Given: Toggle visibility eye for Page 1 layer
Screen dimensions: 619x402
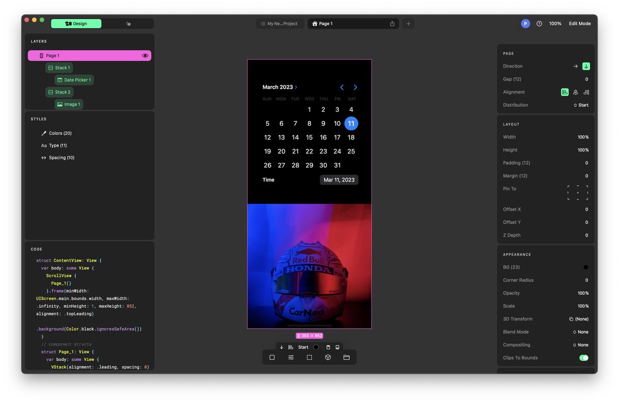Looking at the screenshot, I should pyautogui.click(x=145, y=56).
